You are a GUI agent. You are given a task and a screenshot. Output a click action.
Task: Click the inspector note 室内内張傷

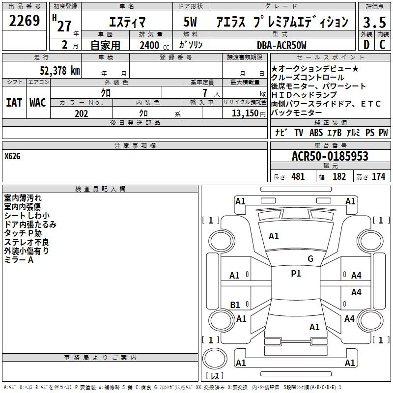pos(22,207)
